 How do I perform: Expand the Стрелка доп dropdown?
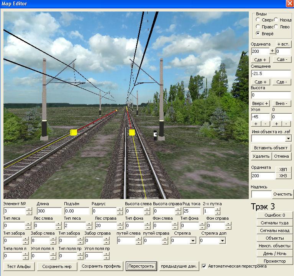point(222,241)
